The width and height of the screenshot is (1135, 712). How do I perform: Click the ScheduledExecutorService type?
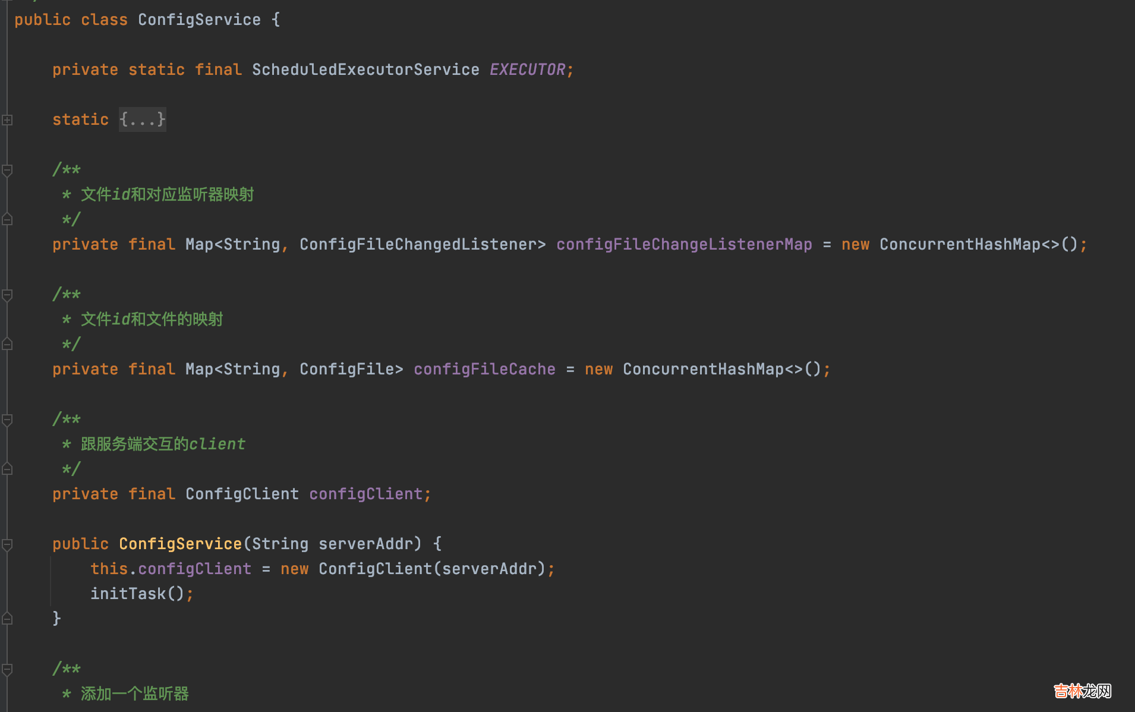tap(365, 70)
